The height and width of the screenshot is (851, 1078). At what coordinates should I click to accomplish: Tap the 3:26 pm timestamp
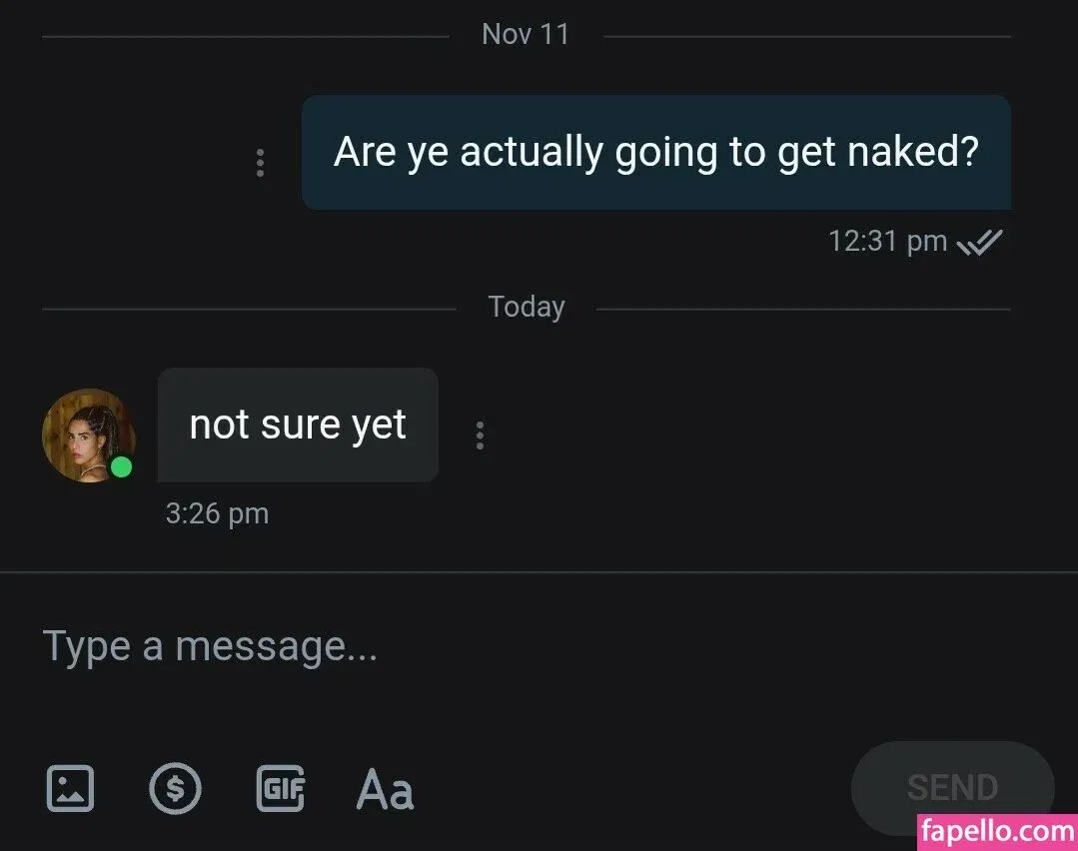(217, 514)
